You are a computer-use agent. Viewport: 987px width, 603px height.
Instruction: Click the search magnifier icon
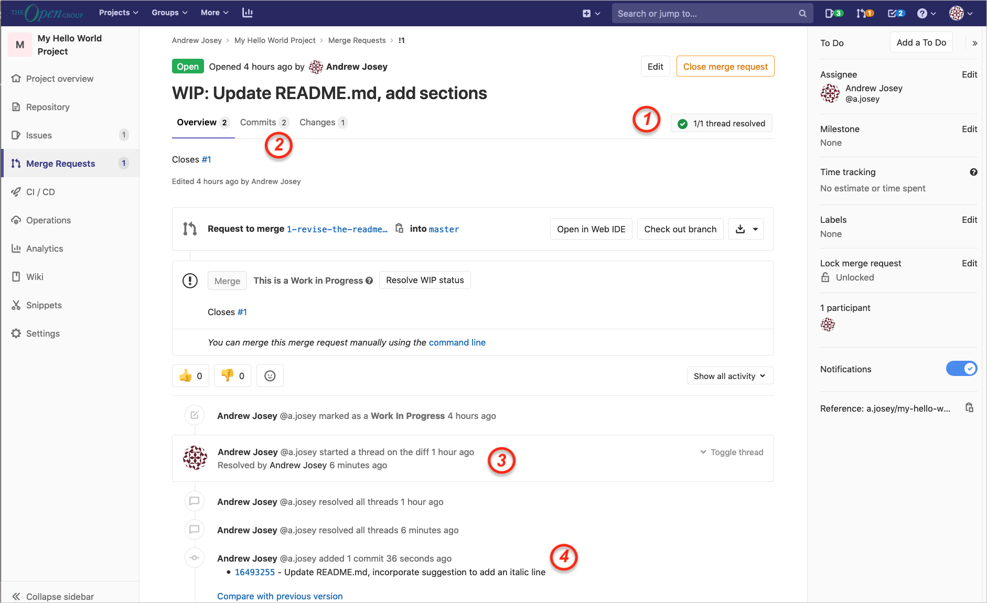[802, 14]
